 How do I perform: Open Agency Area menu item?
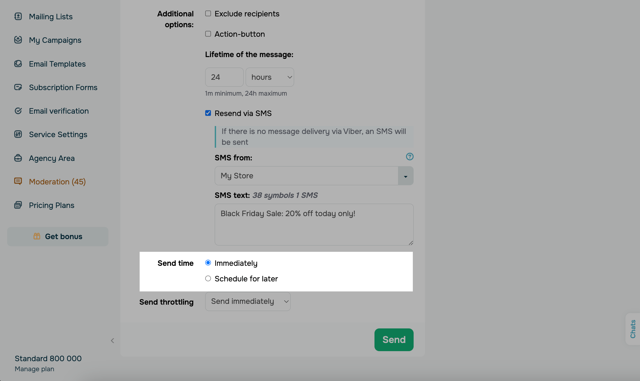(x=52, y=158)
